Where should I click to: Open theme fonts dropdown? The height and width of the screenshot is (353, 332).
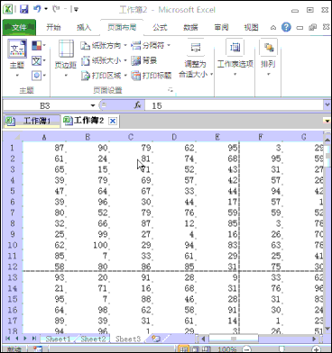click(x=39, y=60)
